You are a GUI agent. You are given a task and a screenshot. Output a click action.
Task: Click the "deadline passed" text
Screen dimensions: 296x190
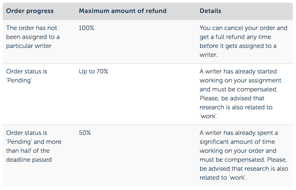pos(29,160)
